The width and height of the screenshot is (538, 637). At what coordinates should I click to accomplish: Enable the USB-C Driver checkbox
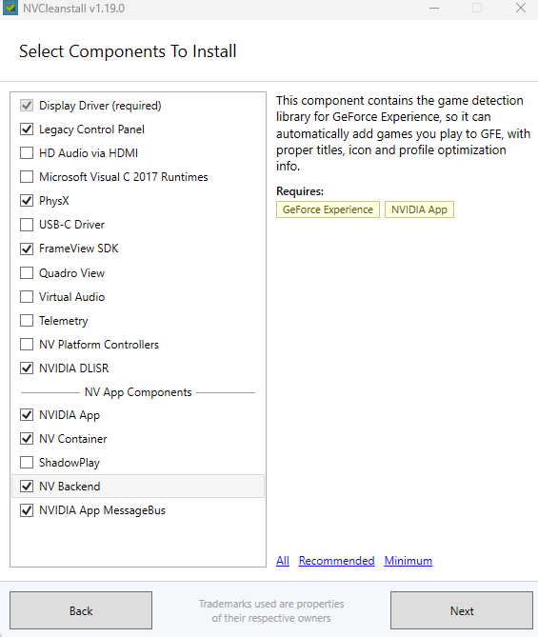pos(27,225)
